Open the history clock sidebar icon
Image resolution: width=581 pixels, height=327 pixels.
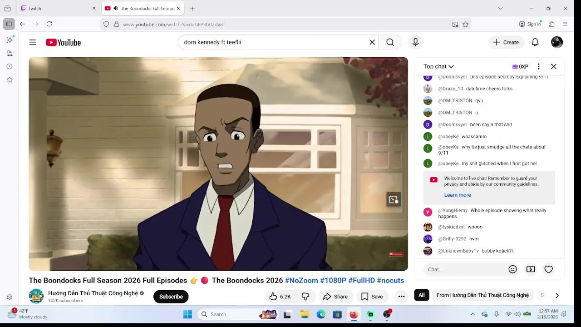tap(10, 66)
